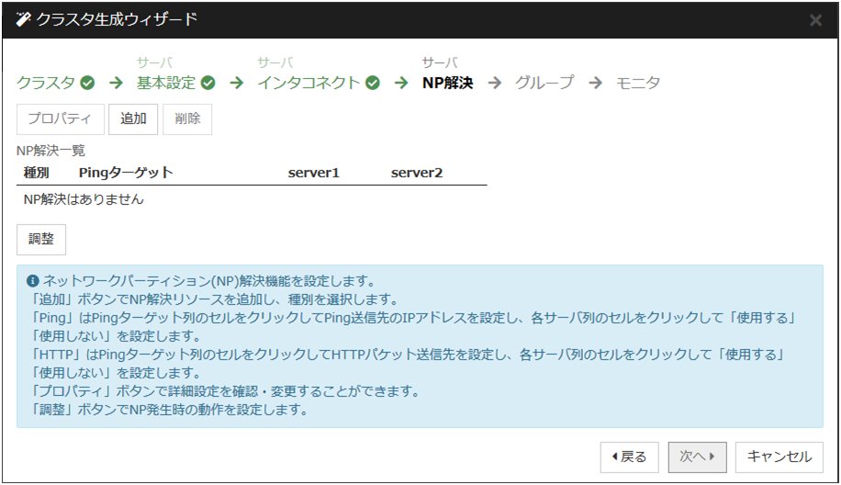
Task: Click the wizard wand icon in title bar
Action: (x=24, y=19)
